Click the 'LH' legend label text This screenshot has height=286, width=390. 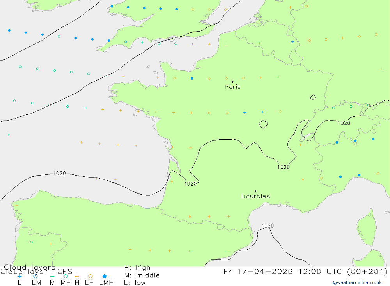pos(89,283)
